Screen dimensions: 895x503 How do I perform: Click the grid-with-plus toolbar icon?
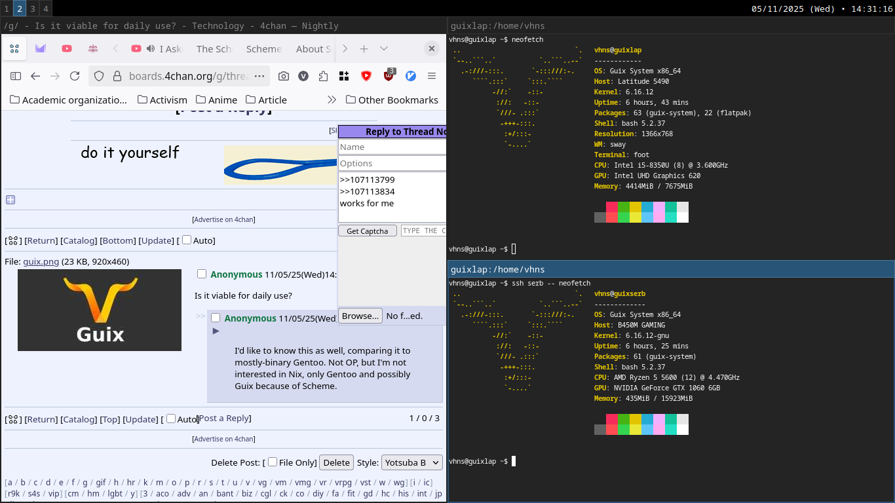point(344,76)
